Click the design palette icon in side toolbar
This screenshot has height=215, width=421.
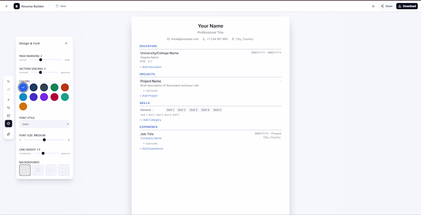[x=8, y=124]
